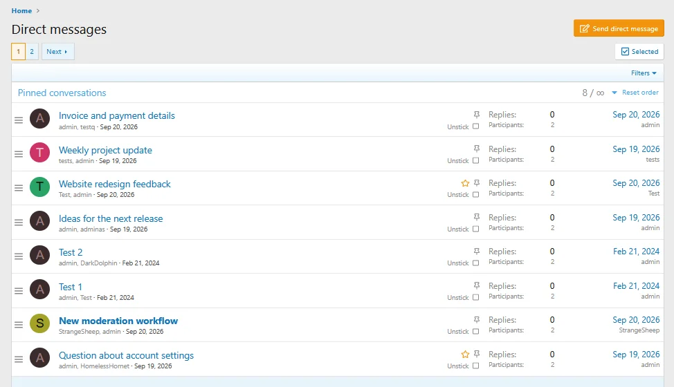The width and height of the screenshot is (674, 387).
Task: Click pin icon on Test 1 conversation
Action: [477, 285]
